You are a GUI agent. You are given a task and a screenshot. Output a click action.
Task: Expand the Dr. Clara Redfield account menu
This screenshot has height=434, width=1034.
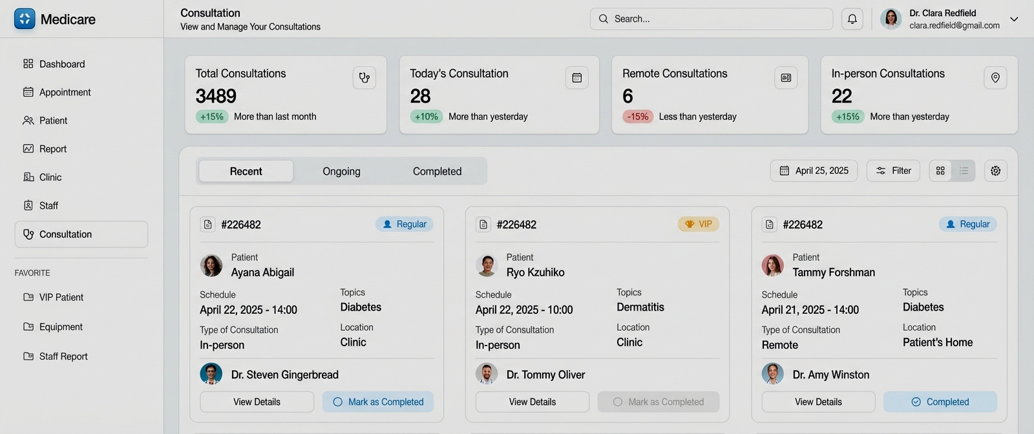[x=1014, y=19]
